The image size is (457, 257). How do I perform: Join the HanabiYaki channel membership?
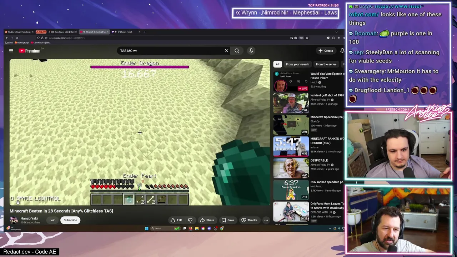pos(52,220)
